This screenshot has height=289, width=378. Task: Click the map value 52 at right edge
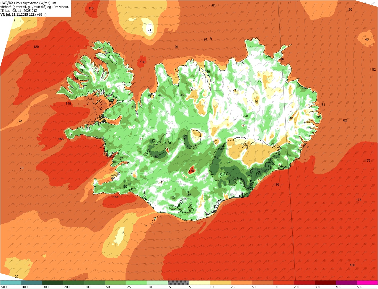pyautogui.click(x=374, y=69)
